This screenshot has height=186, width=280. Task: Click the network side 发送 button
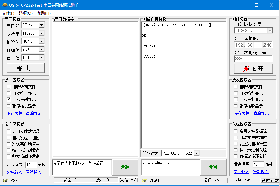click(213, 167)
